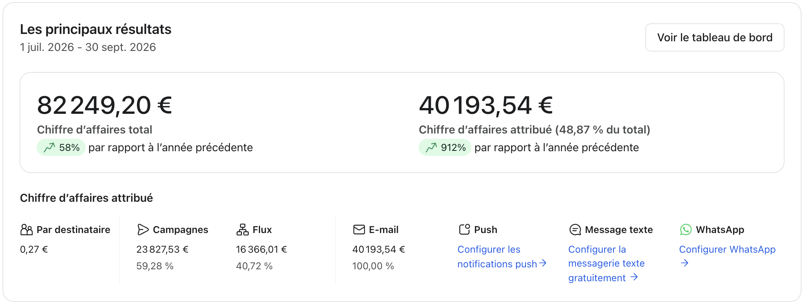
Task: Click the trend arrow beside 912%
Action: pos(431,147)
